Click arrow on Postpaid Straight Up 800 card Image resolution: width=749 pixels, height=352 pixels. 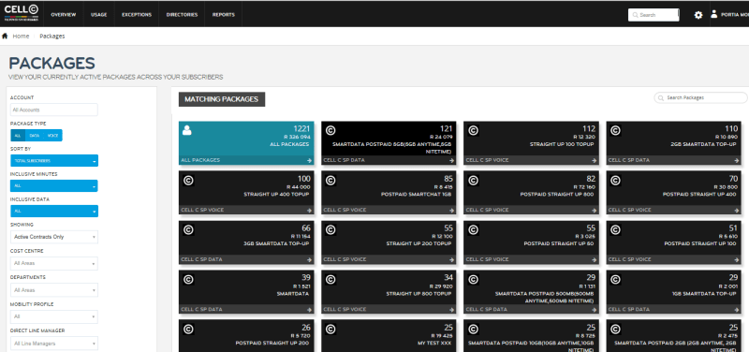pos(595,210)
